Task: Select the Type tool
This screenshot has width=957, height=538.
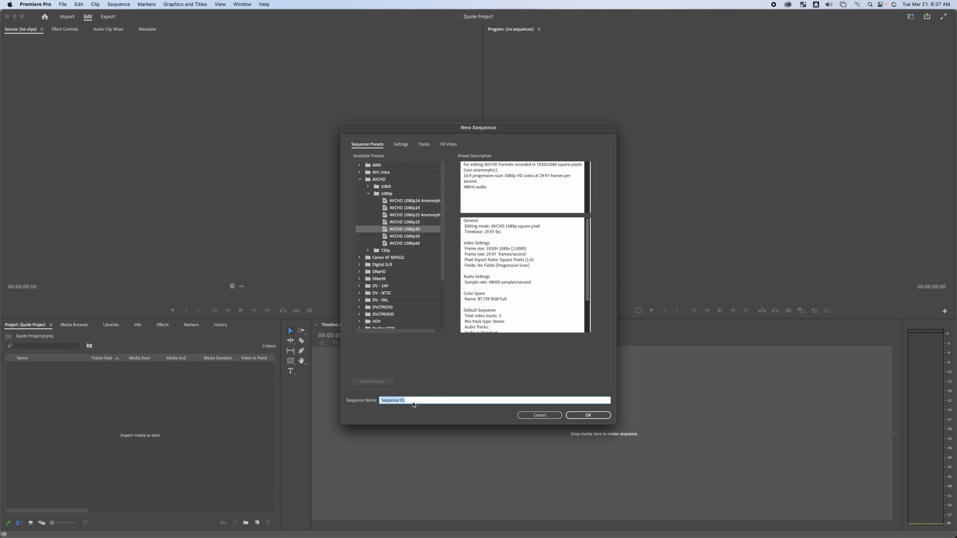Action: click(x=291, y=371)
